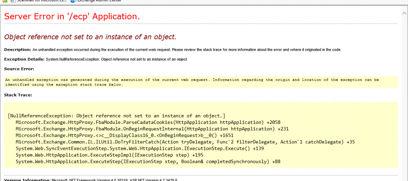Click the ScanMail for Microsoft Exchange bookmark icon
Image resolution: width=408 pixels, height=181 pixels.
tap(12, 2)
